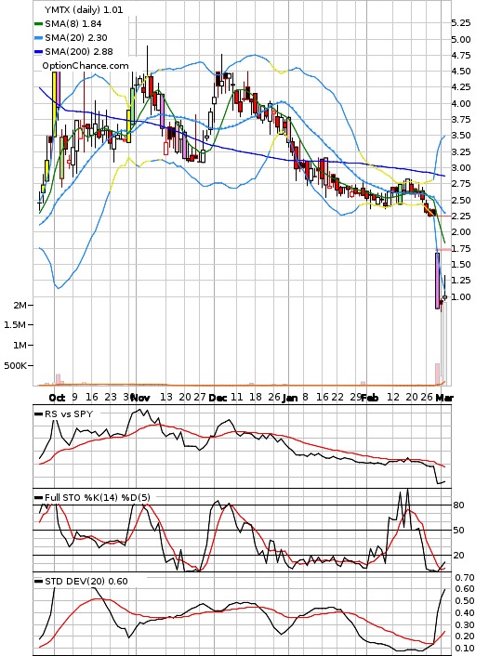Click the dark blue SMA(200) legend swatch

(x=39, y=51)
